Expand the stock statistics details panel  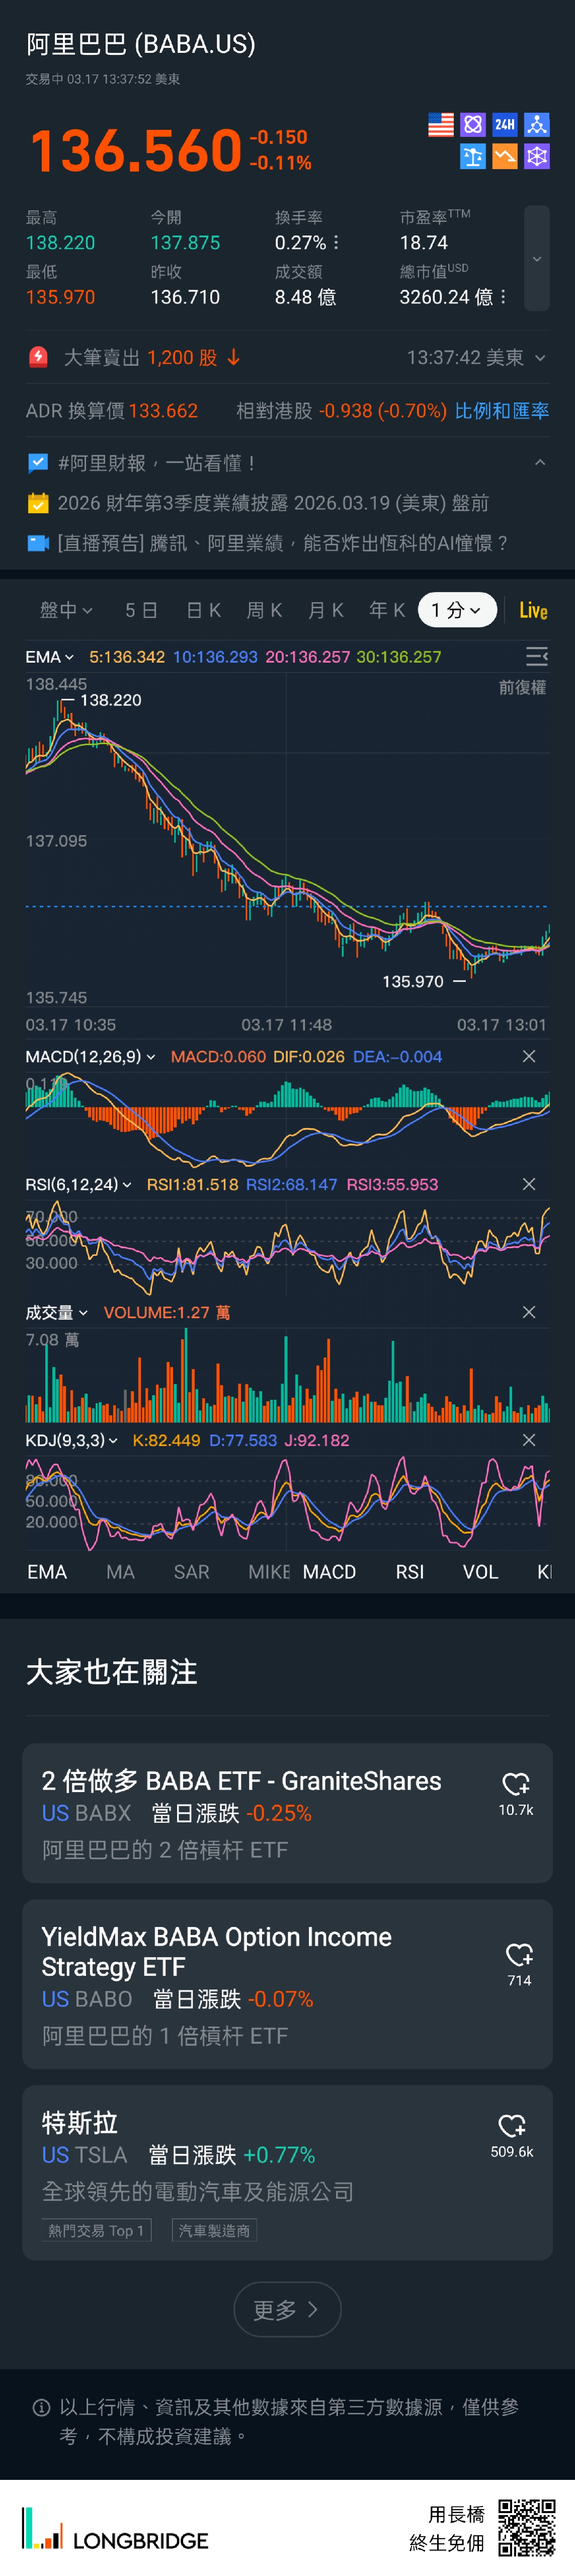537,258
